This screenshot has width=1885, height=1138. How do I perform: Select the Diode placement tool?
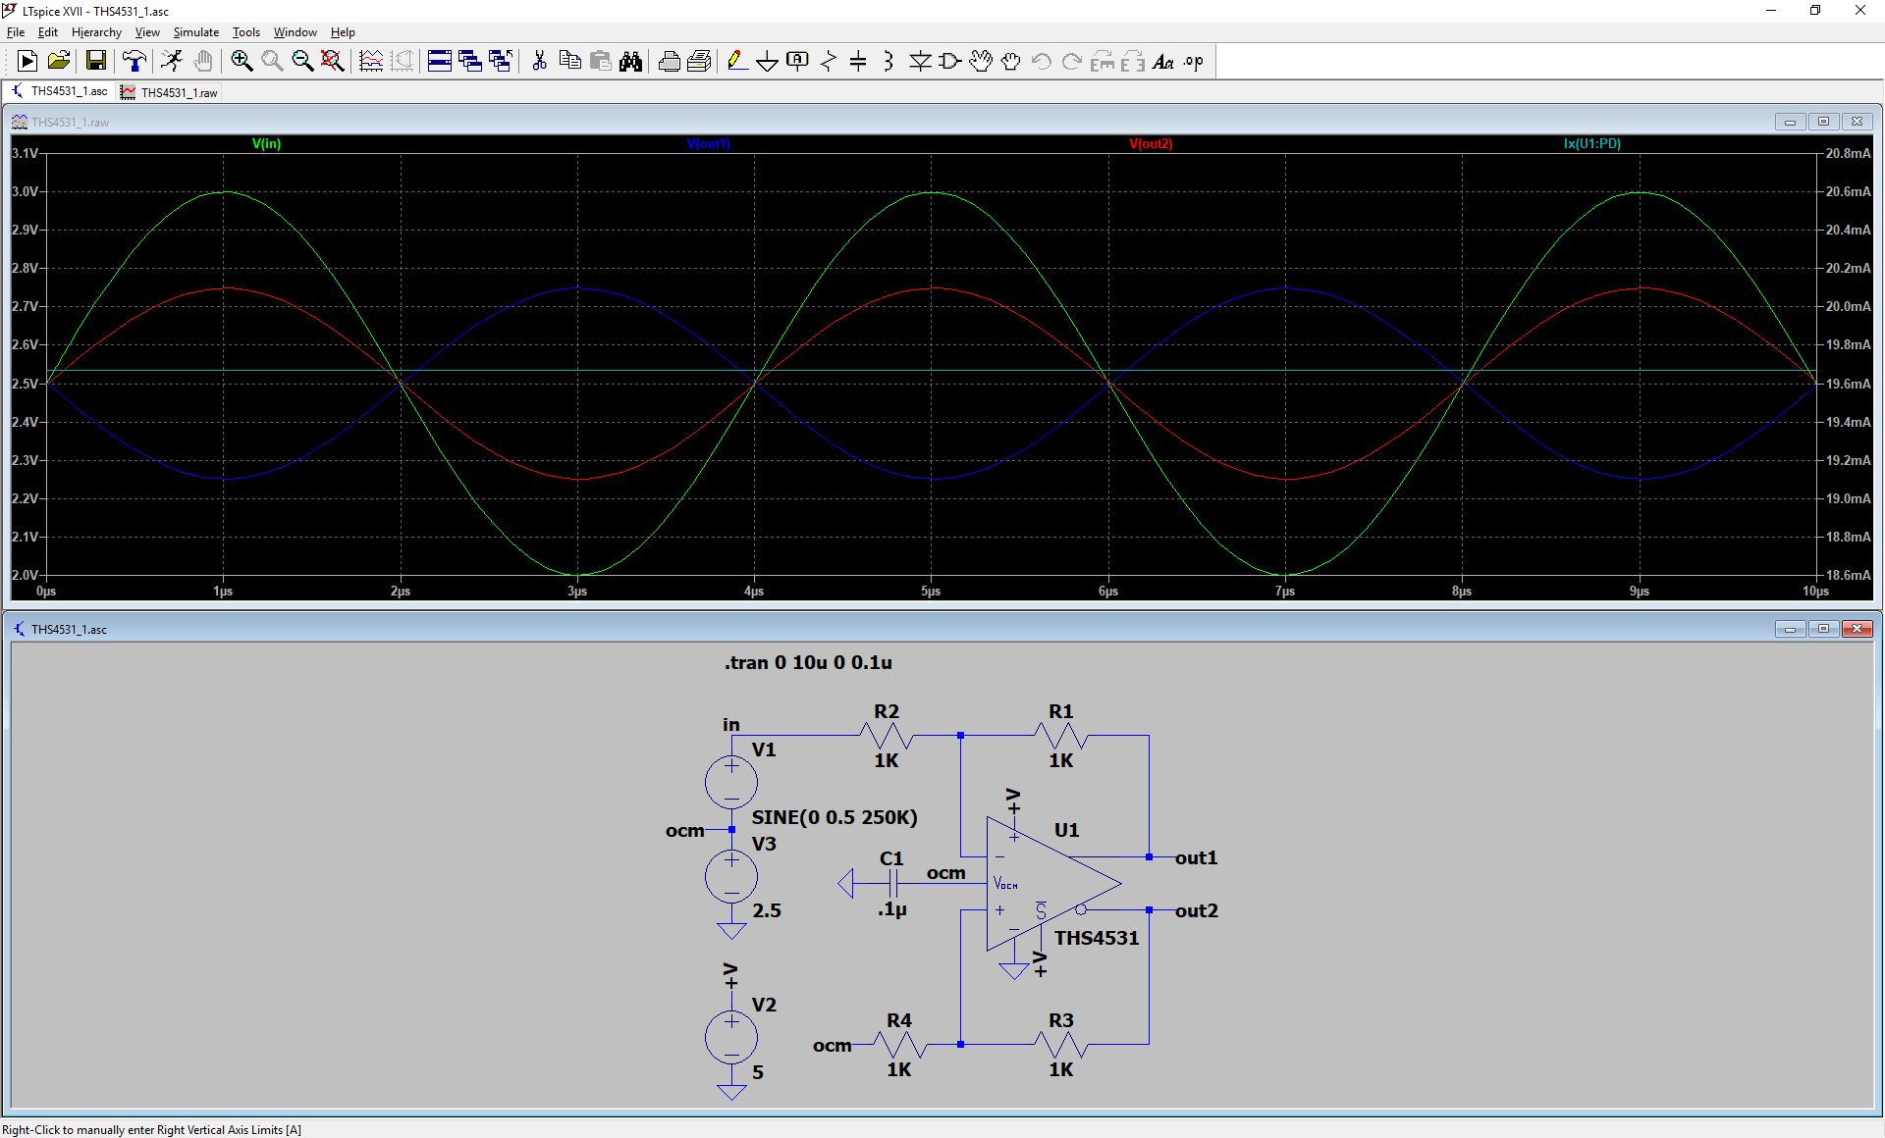(x=920, y=62)
